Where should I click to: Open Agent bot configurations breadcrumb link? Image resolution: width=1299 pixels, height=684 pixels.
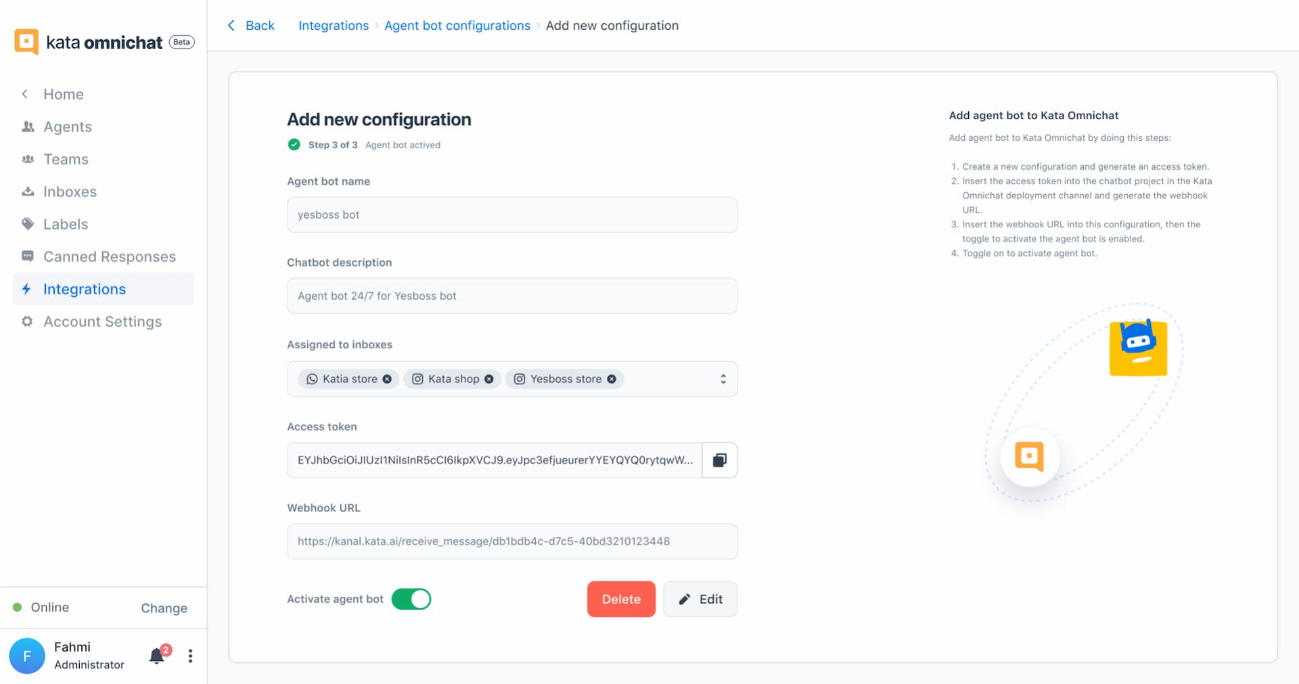[457, 26]
